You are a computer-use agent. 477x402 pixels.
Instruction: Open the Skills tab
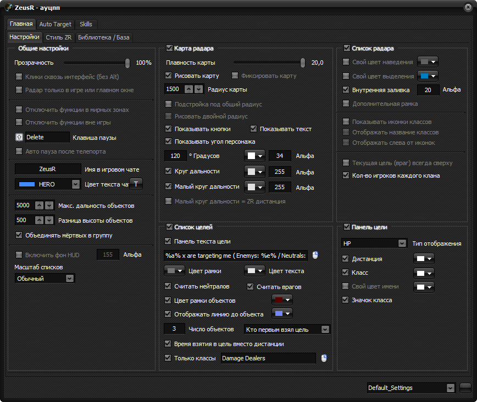86,24
